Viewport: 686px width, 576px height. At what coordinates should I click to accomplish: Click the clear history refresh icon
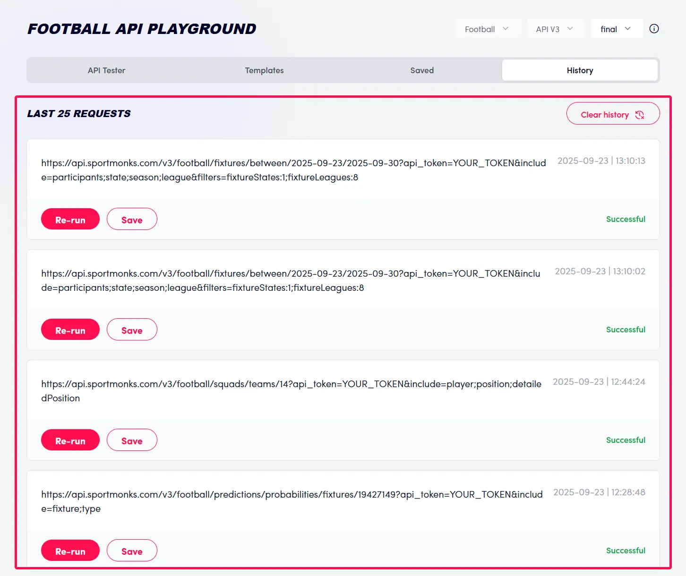[x=640, y=114]
